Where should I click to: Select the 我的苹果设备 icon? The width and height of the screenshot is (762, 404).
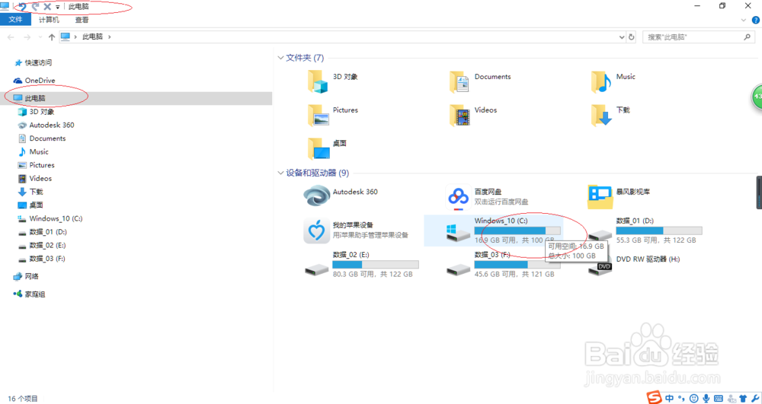316,231
